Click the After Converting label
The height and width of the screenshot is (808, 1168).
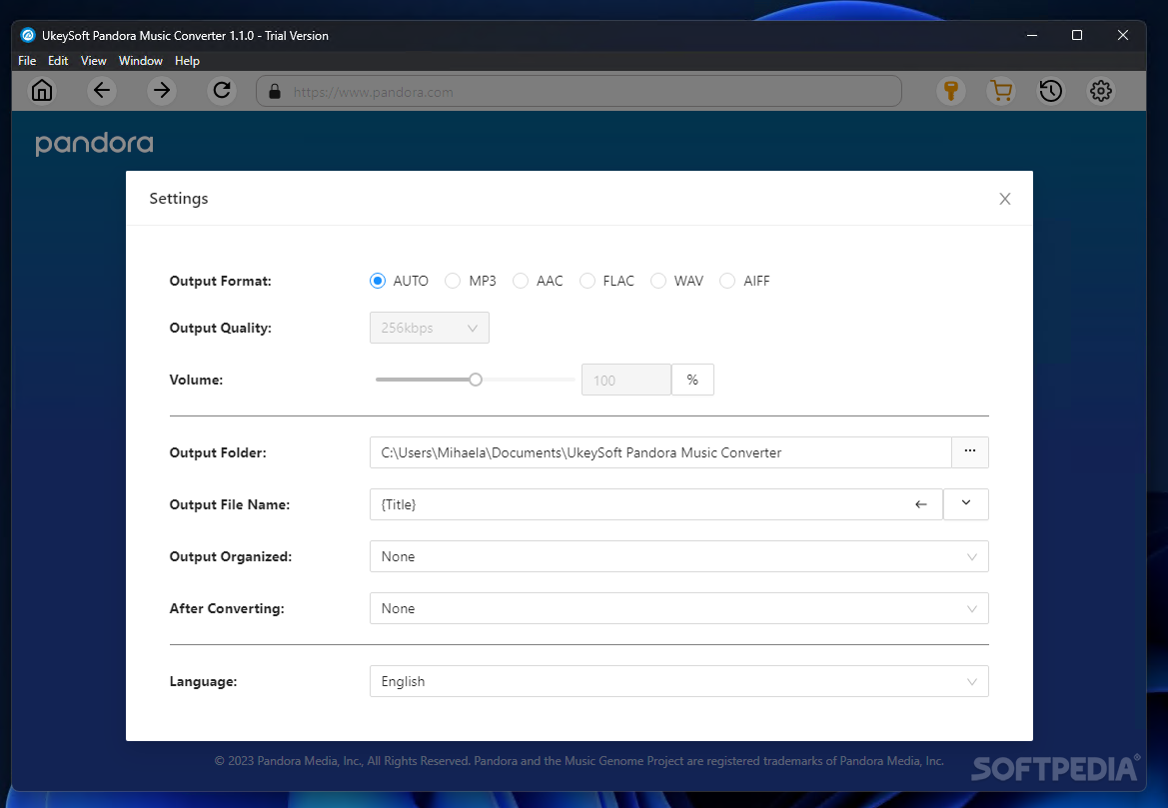(x=227, y=608)
